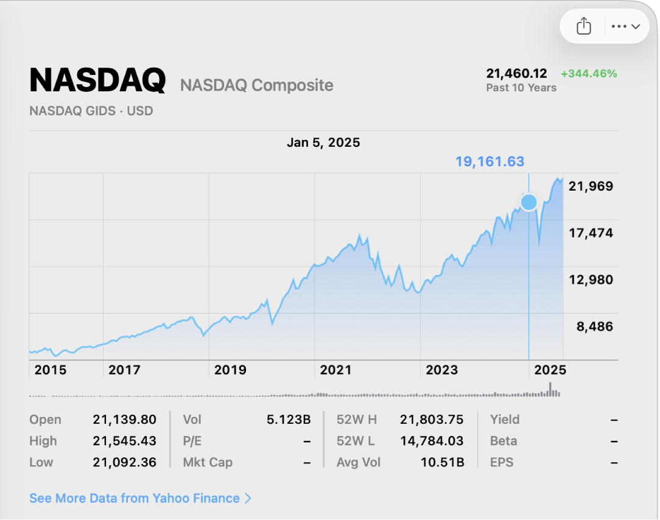Open the chevron dropdown beside the ellipsis
The image size is (660, 520).
pyautogui.click(x=637, y=26)
